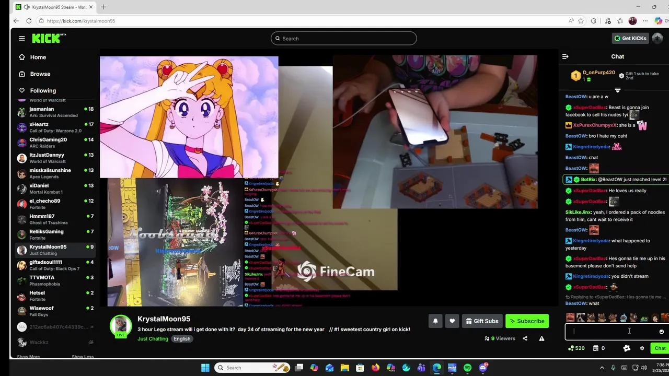This screenshot has width=669, height=376.
Task: Open the media control toolbar icon
Action: [x=607, y=21]
